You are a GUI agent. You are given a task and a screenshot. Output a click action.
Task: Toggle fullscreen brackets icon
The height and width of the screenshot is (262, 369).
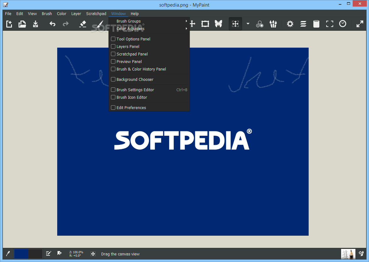point(329,24)
